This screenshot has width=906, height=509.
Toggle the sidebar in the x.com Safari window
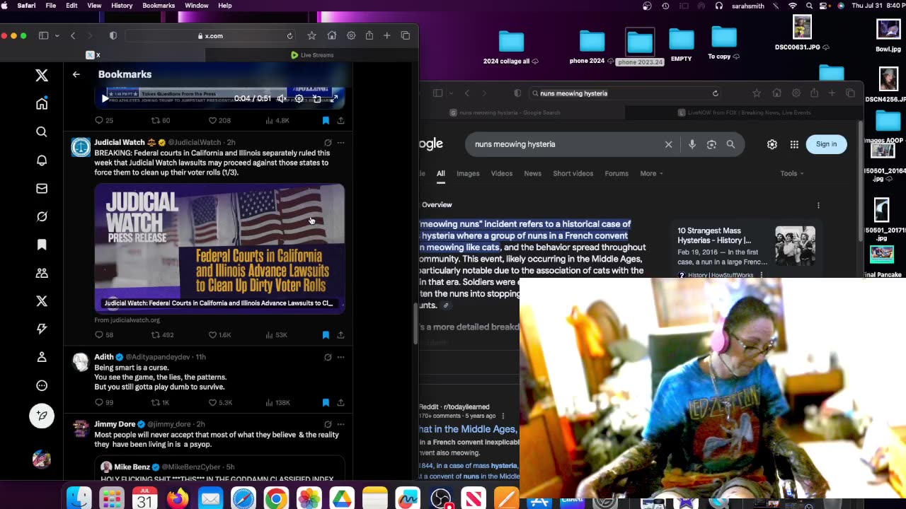click(x=43, y=36)
